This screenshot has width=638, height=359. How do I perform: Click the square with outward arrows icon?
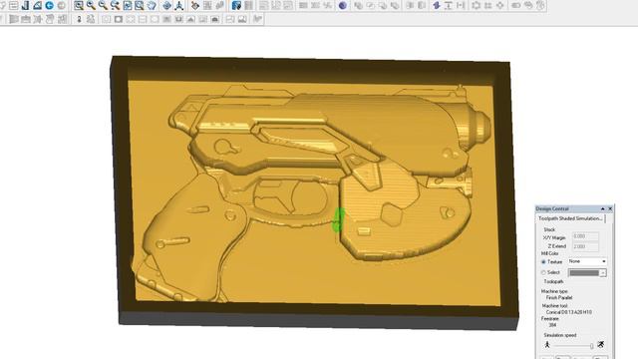[x=477, y=6]
